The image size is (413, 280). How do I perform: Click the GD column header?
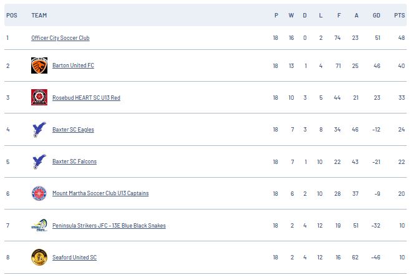click(376, 15)
